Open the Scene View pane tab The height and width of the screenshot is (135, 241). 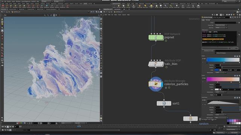point(4,9)
